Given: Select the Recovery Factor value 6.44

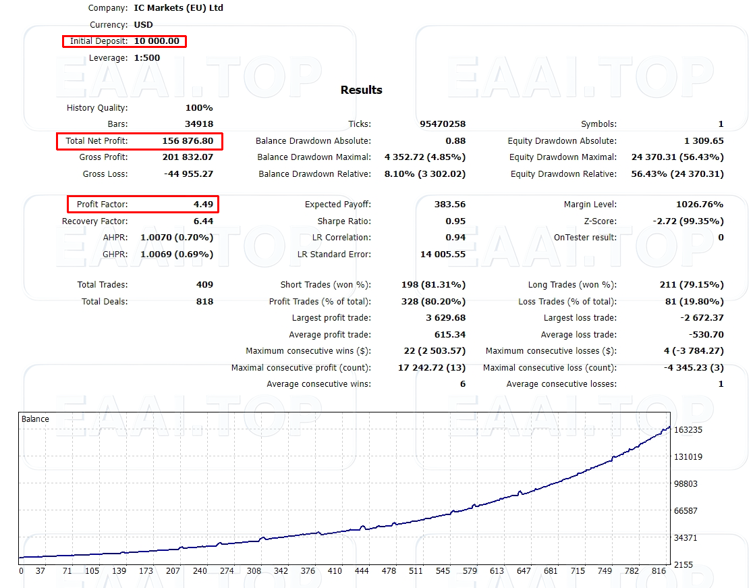Looking at the screenshot, I should coord(202,221).
